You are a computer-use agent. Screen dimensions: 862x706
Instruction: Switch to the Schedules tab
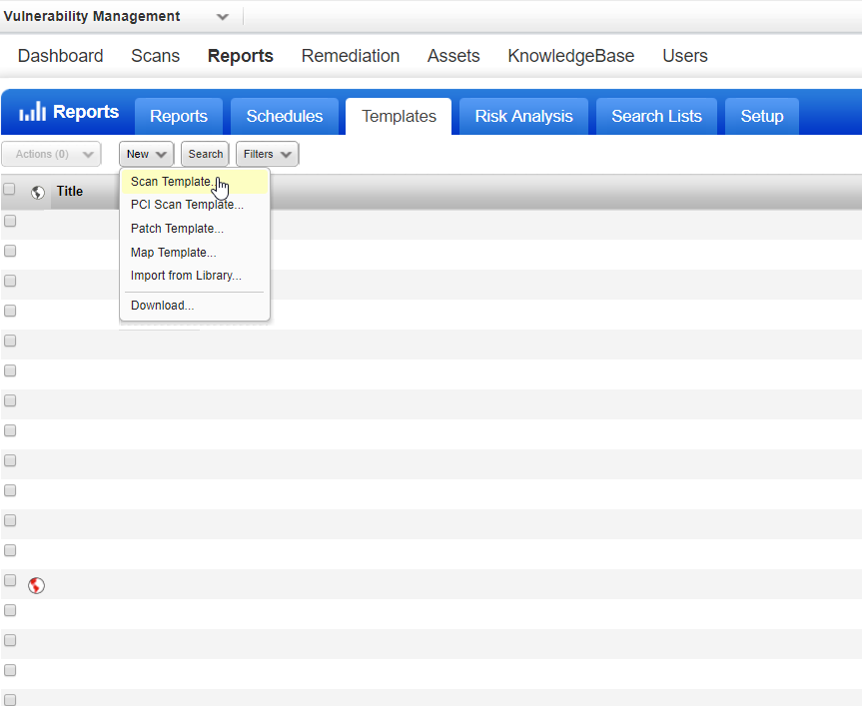click(x=285, y=116)
